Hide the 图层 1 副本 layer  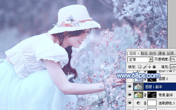[x=130, y=87]
